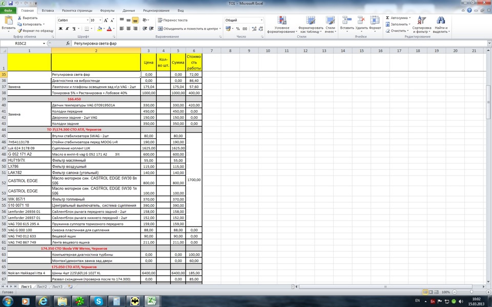492x307 pixels.
Task: Open Find and Select (Найти и выделить)
Action: [441, 25]
